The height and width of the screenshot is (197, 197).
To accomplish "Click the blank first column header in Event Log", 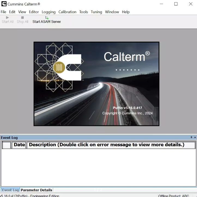I will point(7,145).
